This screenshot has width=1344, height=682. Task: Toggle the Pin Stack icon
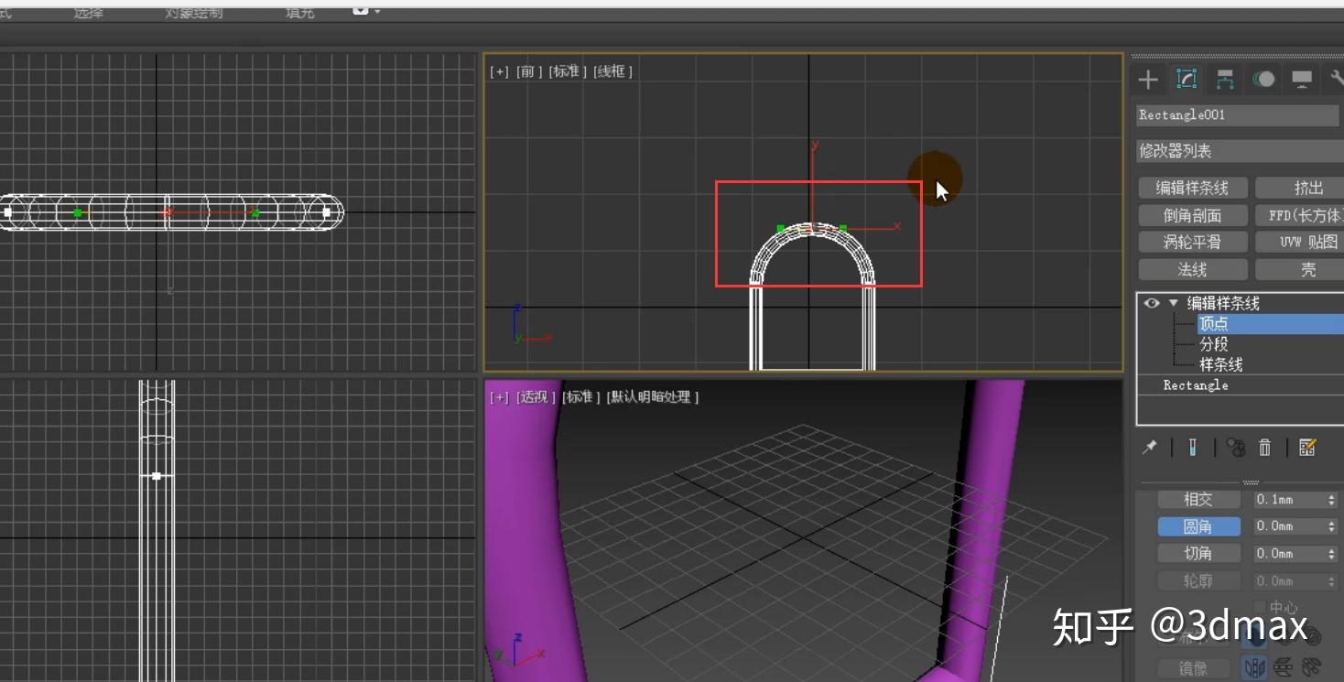(1150, 447)
